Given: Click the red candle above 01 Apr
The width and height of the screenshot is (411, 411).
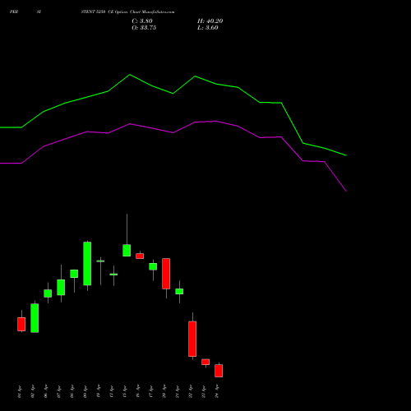Looking at the screenshot, I should click(21, 324).
